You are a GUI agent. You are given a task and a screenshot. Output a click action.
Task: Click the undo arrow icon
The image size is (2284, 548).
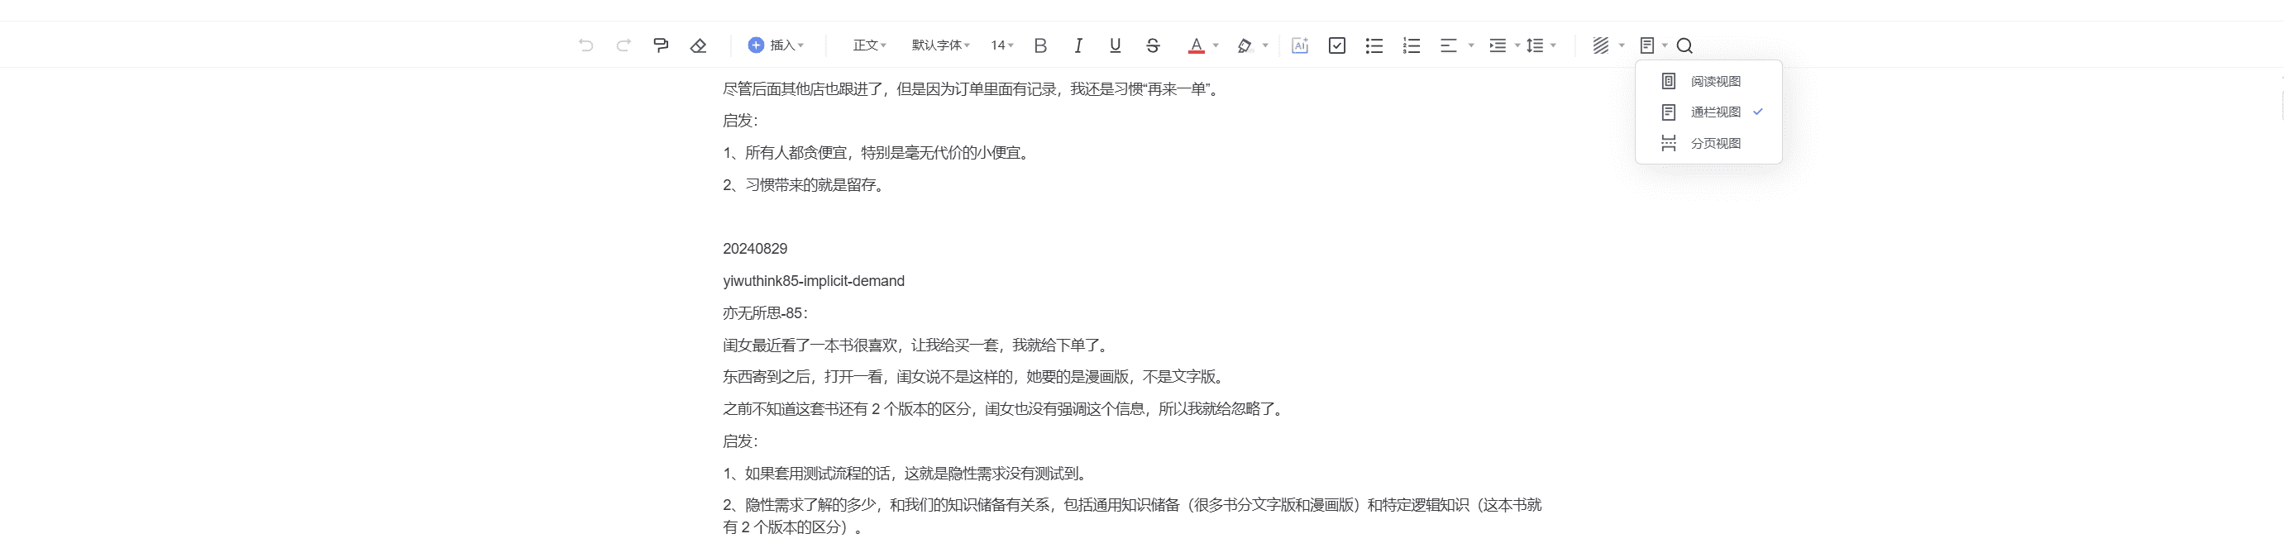coord(585,45)
